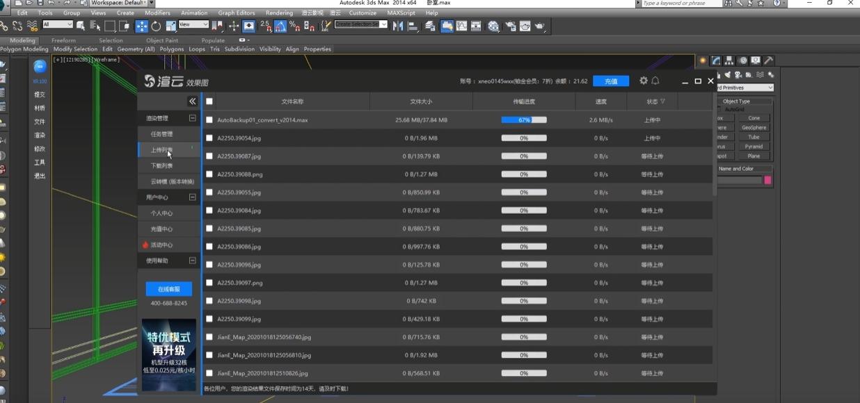This screenshot has width=860, height=403.
Task: Collapse the 渲染管理 section
Action: coord(193,118)
